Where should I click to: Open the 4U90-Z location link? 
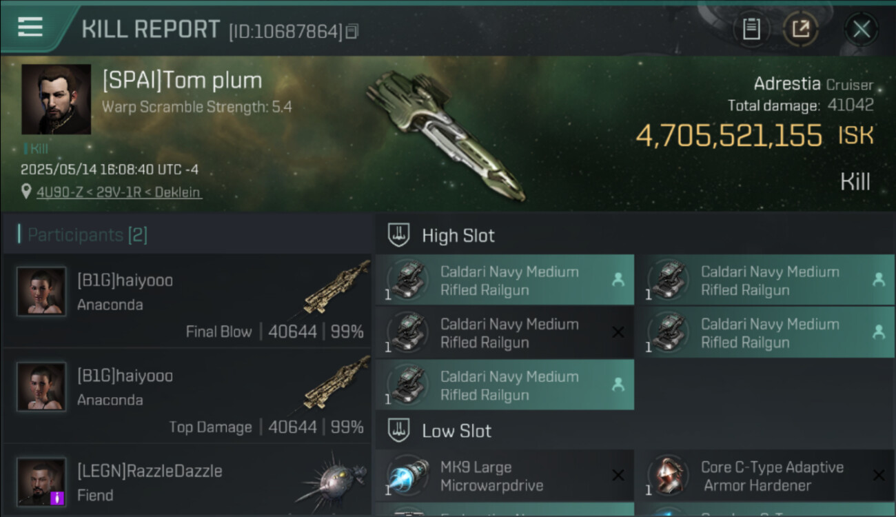(x=119, y=192)
